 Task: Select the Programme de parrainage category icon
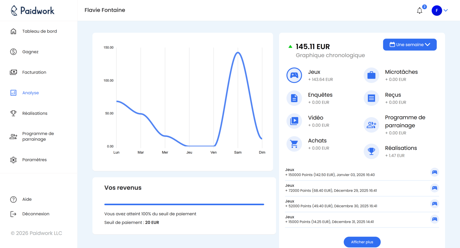click(371, 125)
